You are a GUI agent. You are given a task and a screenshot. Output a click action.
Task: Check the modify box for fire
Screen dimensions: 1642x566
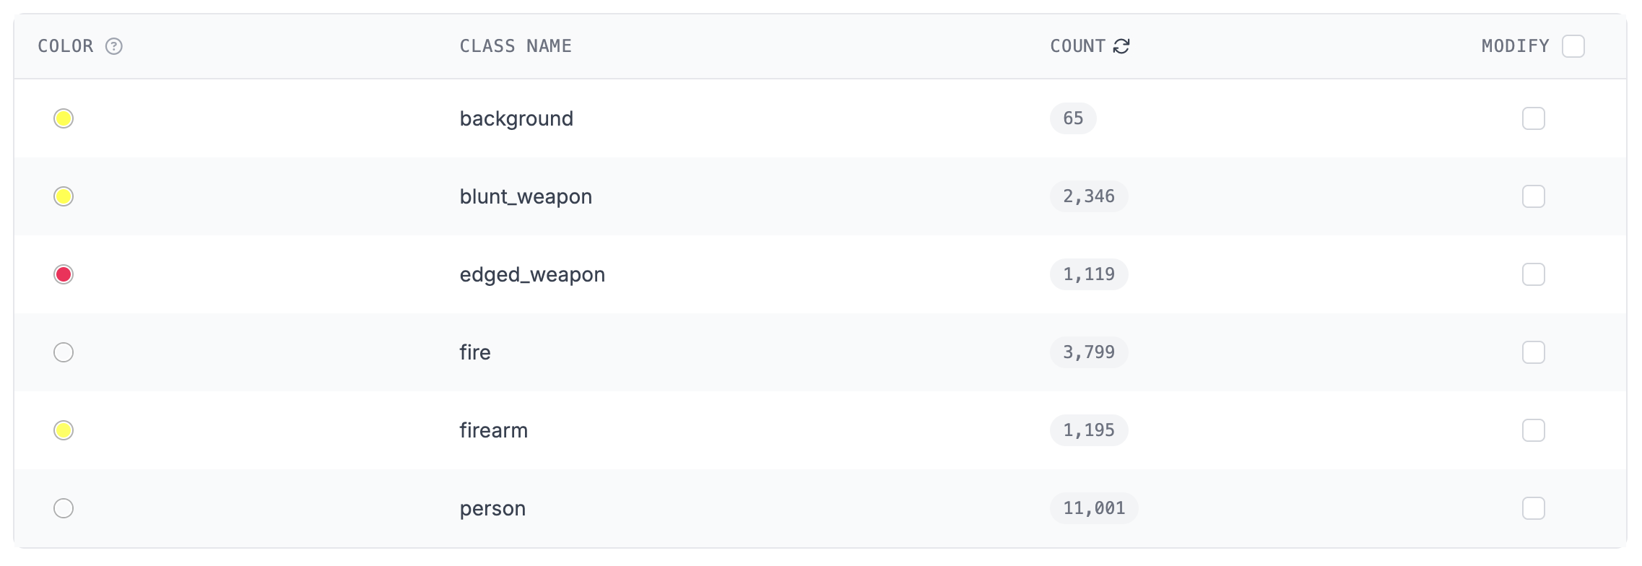pyautogui.click(x=1534, y=352)
